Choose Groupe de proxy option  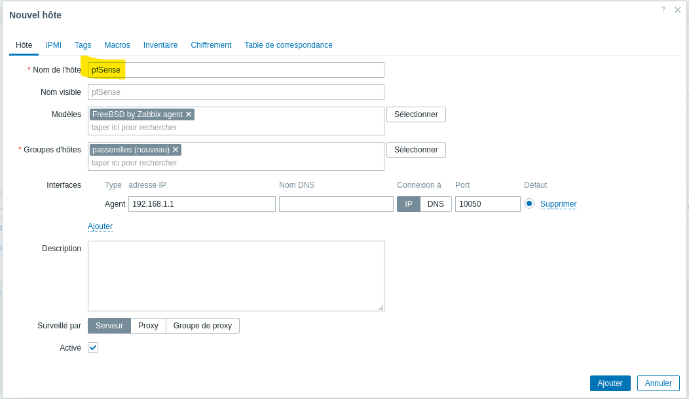click(x=202, y=326)
